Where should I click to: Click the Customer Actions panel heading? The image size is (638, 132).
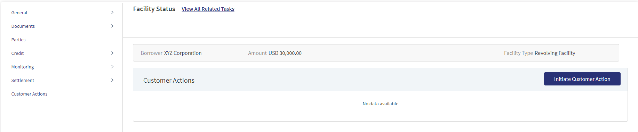click(169, 80)
